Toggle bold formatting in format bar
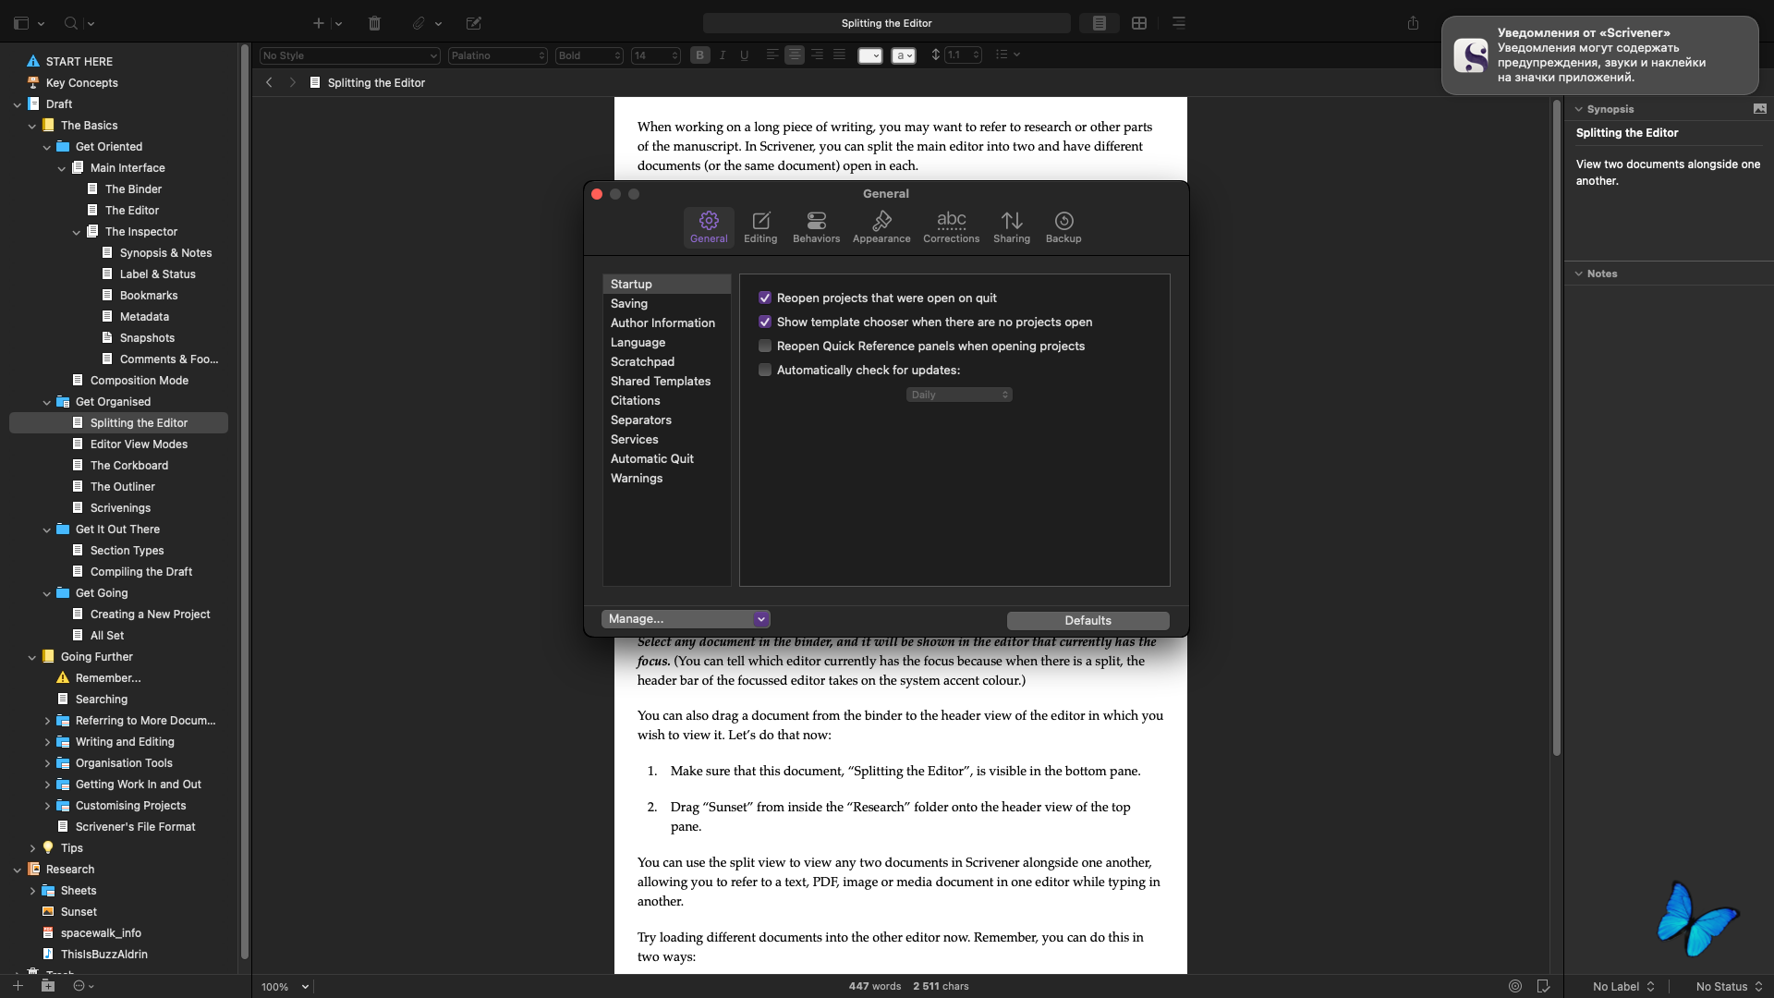Viewport: 1774px width, 998px height. (699, 55)
